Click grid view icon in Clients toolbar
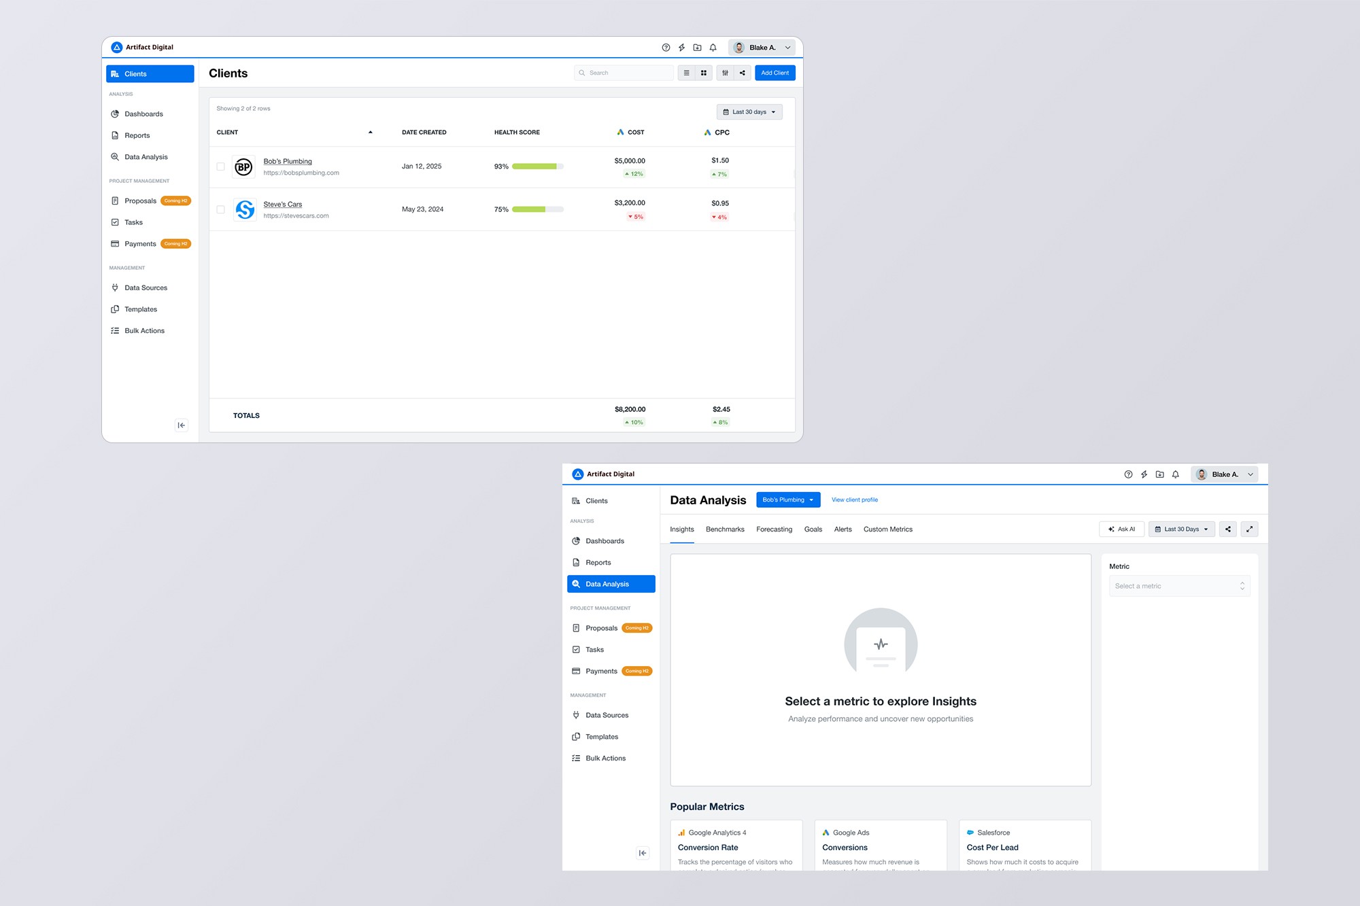Image resolution: width=1360 pixels, height=906 pixels. tap(704, 73)
